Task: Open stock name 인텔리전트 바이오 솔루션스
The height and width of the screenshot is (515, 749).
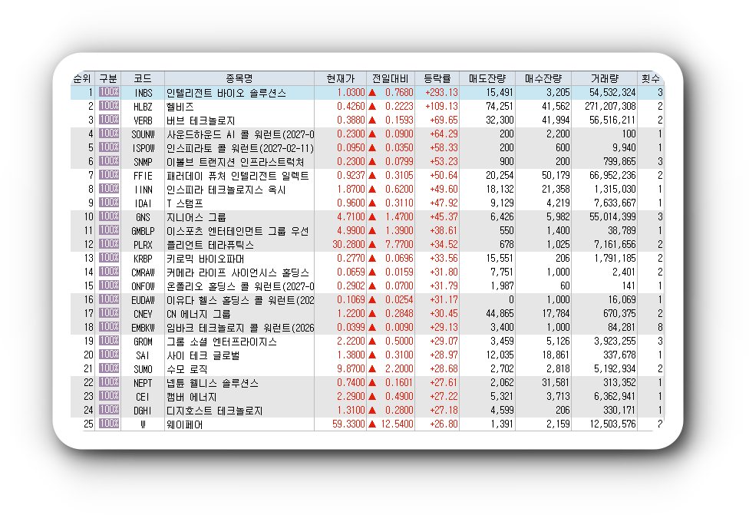Action: pos(226,93)
